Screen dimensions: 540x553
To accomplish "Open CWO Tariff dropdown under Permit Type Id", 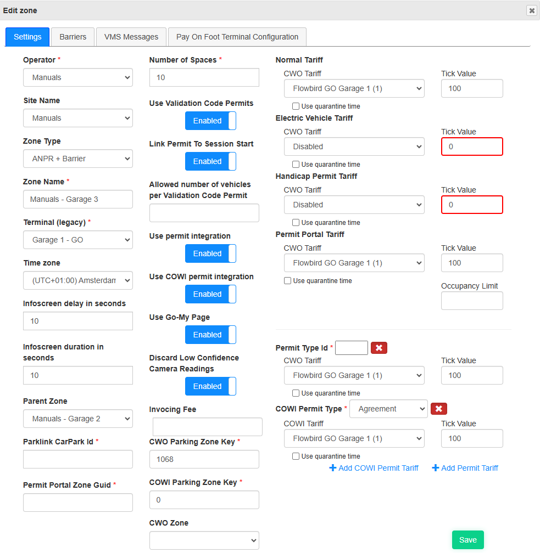I will coord(354,375).
